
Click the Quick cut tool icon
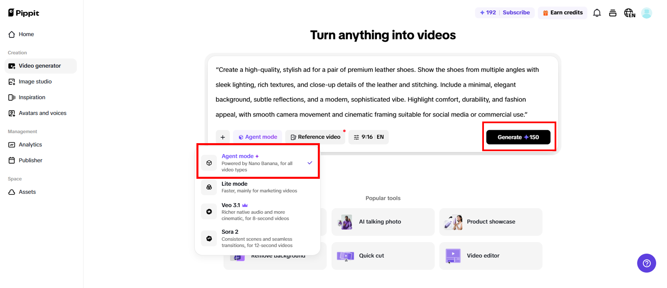tap(345, 256)
